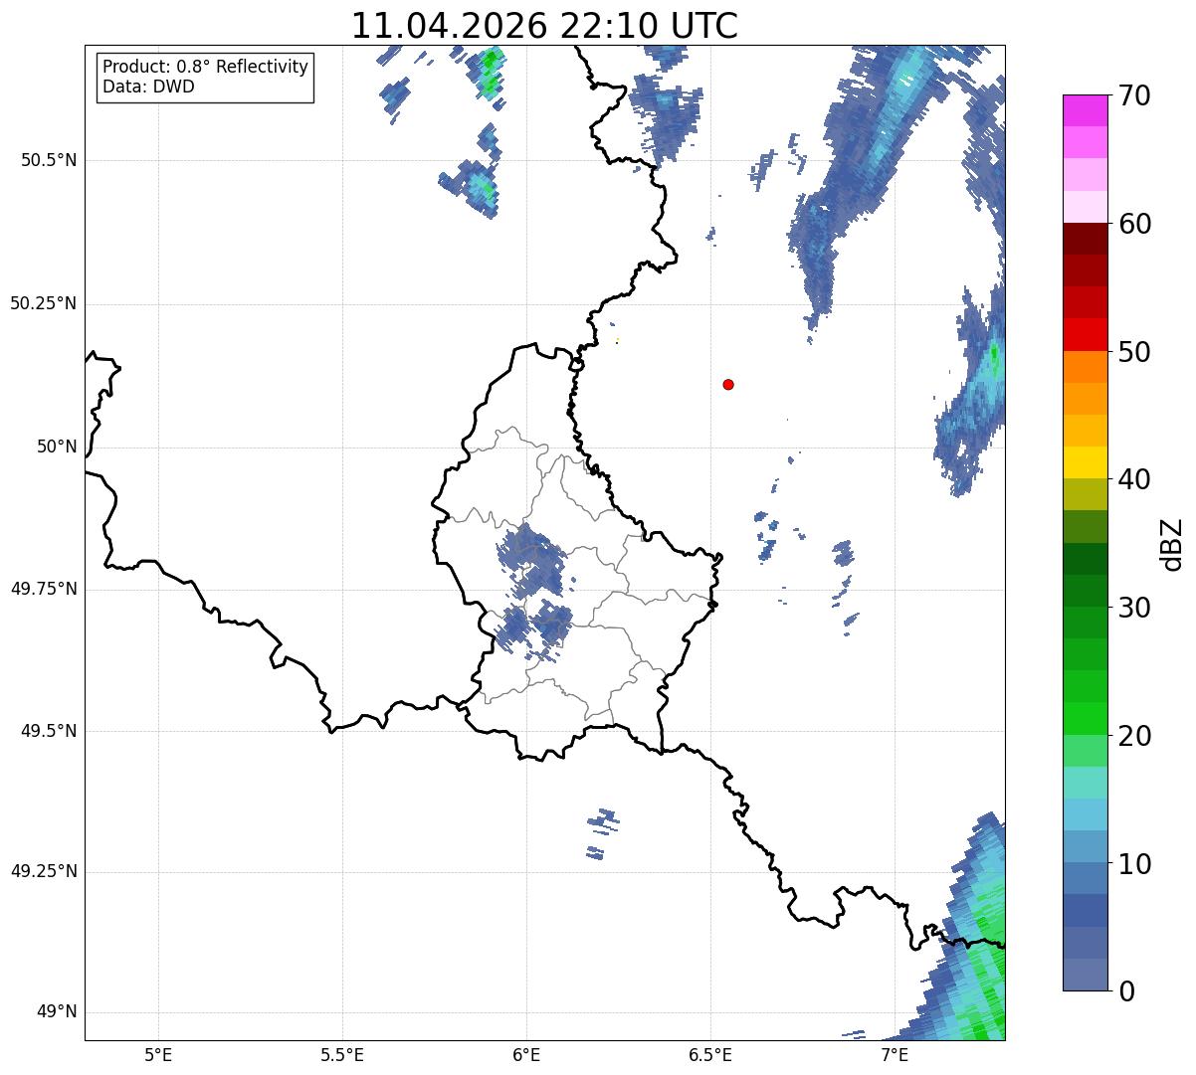
Task: Click the red station marker dot
Action: pos(728,384)
